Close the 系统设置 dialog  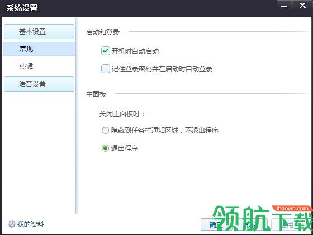(x=302, y=5)
